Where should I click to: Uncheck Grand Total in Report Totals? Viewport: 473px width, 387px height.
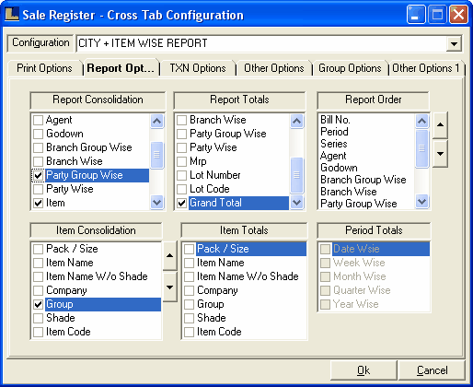point(181,203)
